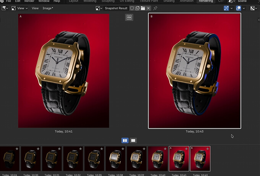Click the fake user shield icon
The image size is (260, 176).
(x=132, y=8)
